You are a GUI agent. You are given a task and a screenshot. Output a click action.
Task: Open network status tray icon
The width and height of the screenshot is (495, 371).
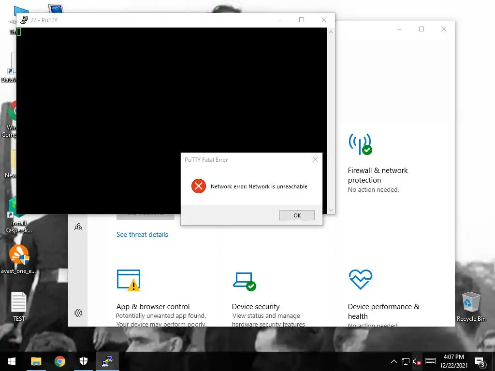click(x=406, y=361)
